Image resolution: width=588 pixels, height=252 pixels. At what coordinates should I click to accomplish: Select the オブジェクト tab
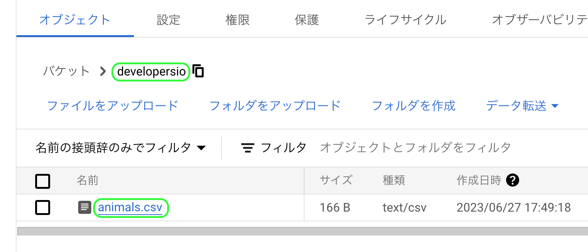click(x=75, y=20)
